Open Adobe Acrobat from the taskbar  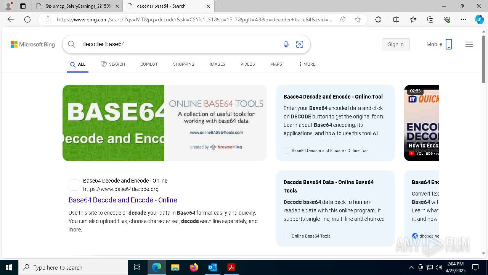coord(231,267)
